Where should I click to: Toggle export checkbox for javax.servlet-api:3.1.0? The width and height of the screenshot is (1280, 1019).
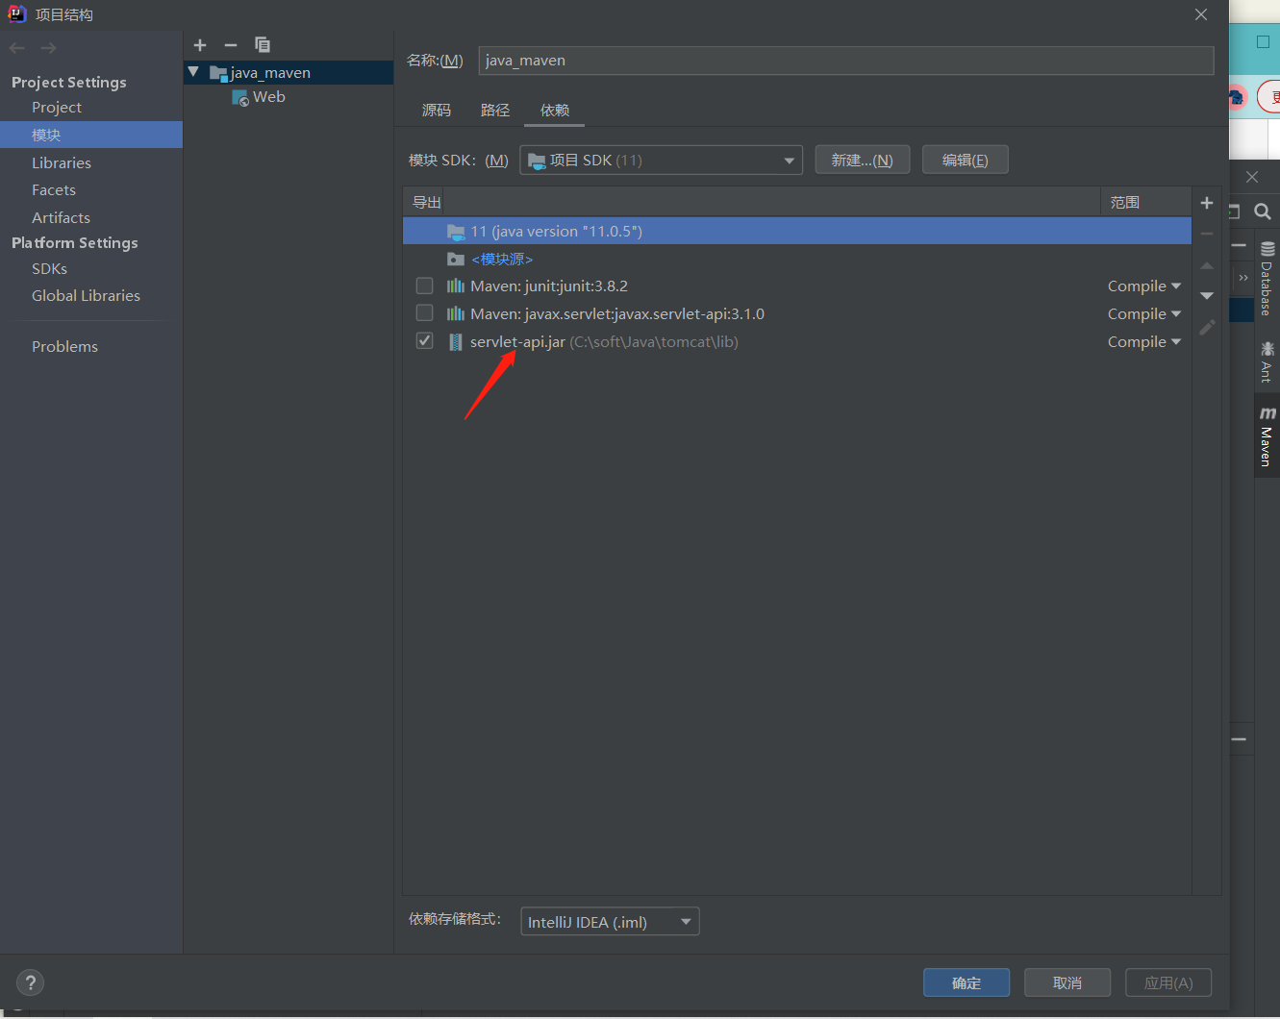coord(424,313)
